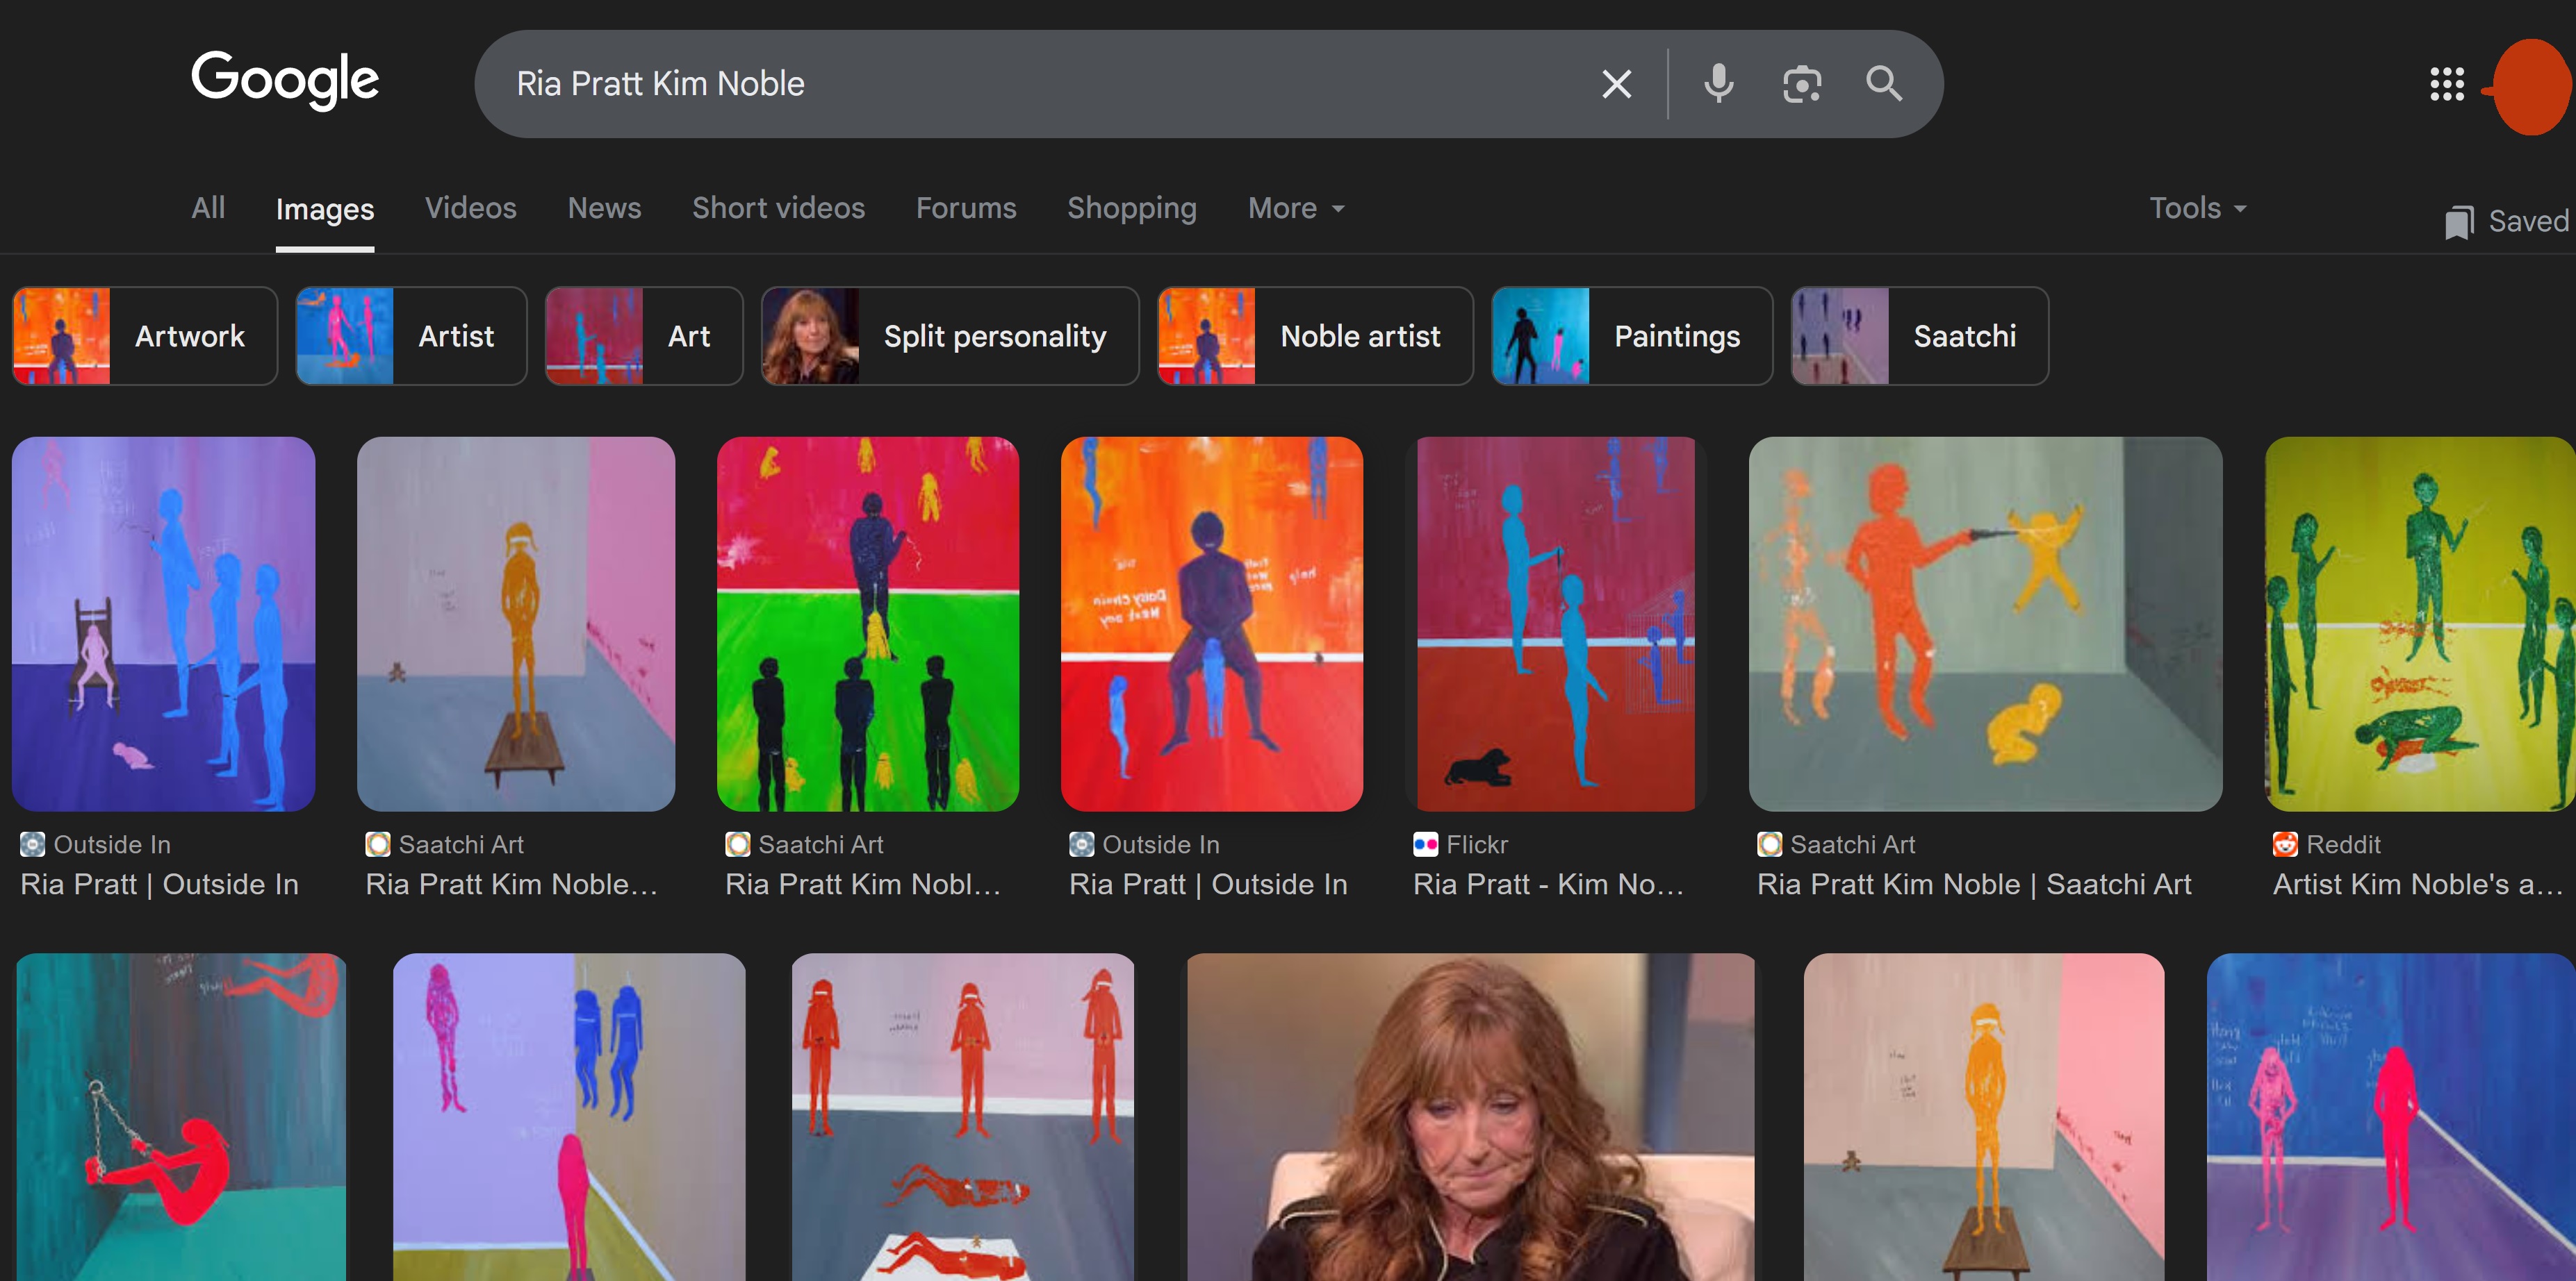
Task: Open 'Ria Pratt - Kim No…' Flickr link
Action: point(1548,885)
